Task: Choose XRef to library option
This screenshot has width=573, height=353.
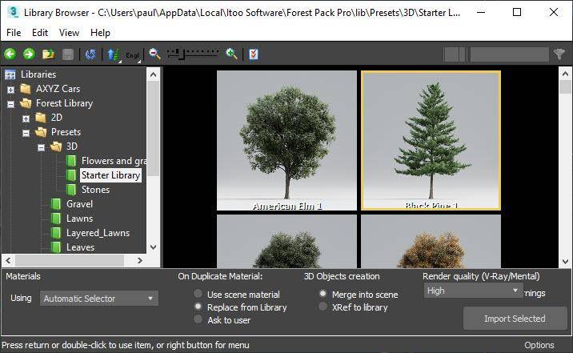Action: point(323,307)
